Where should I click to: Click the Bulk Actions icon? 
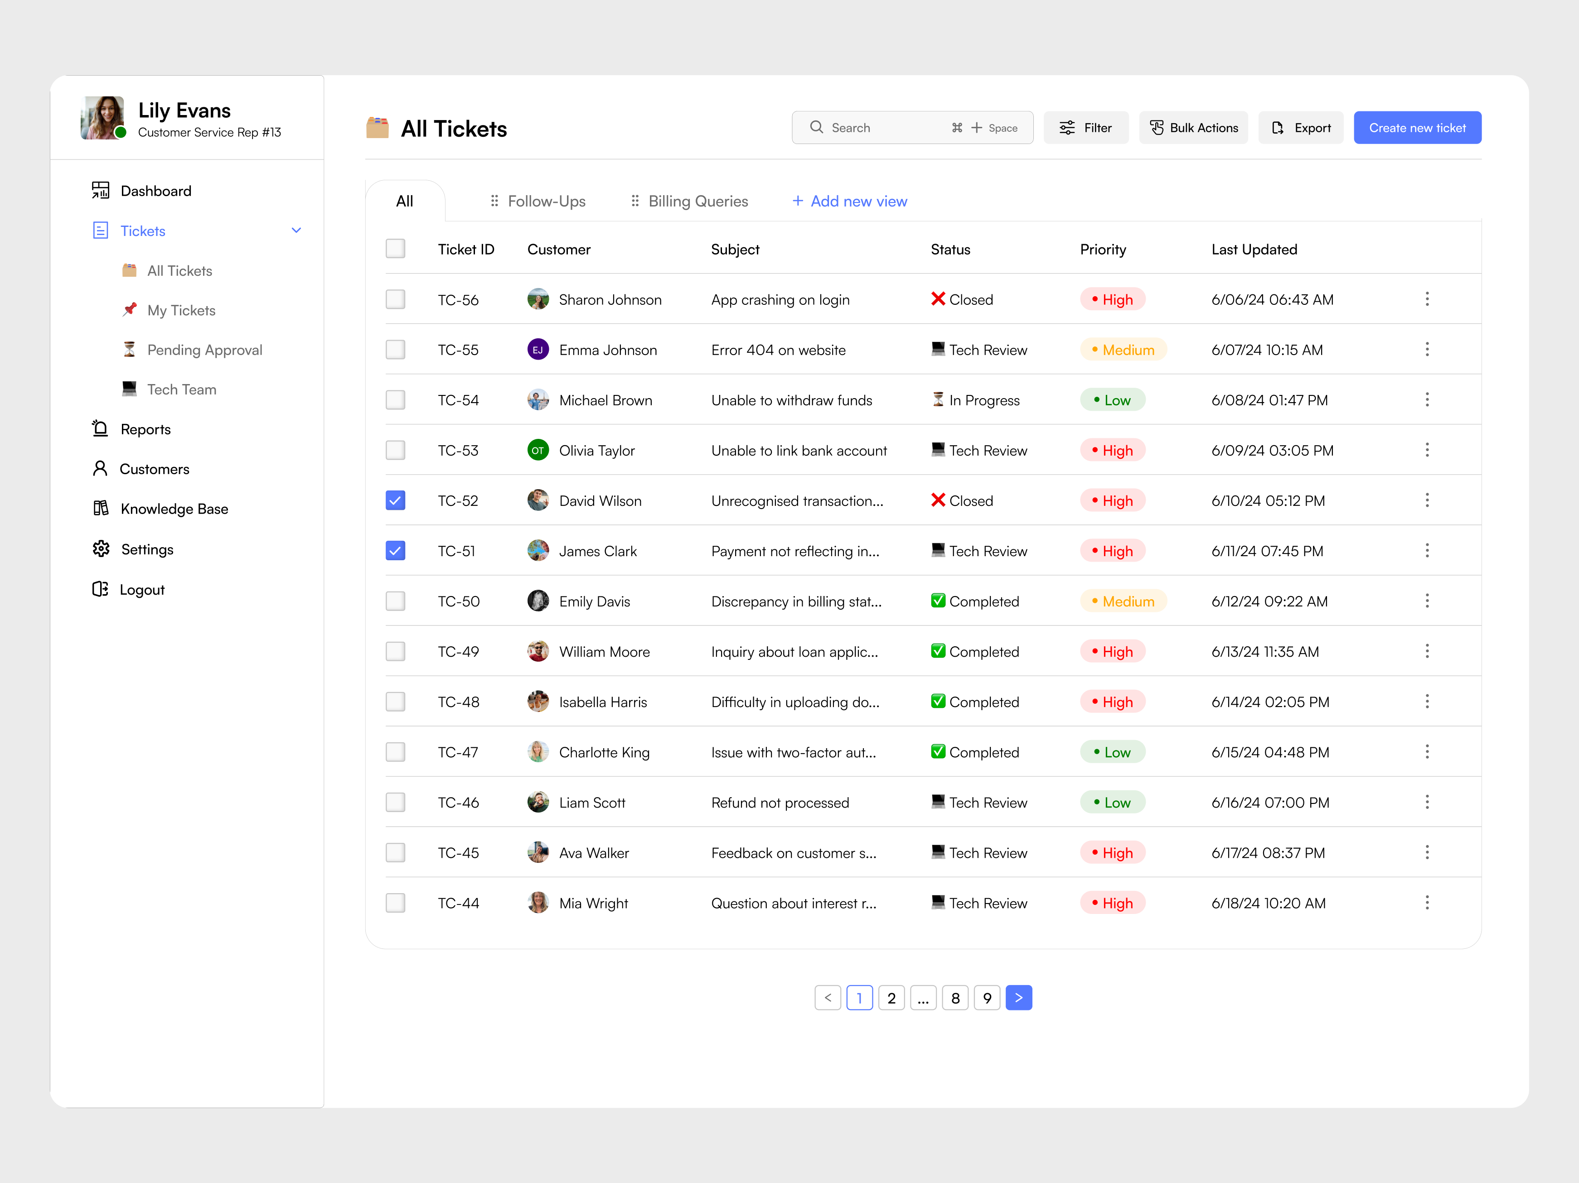[x=1157, y=128]
